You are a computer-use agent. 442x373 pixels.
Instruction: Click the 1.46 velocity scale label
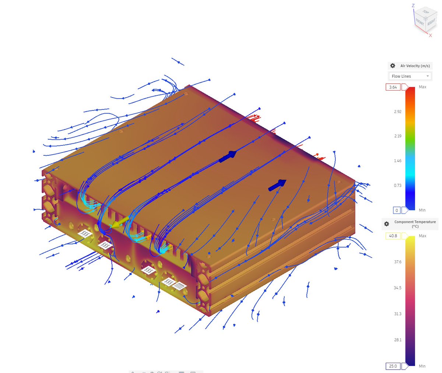[x=397, y=161]
